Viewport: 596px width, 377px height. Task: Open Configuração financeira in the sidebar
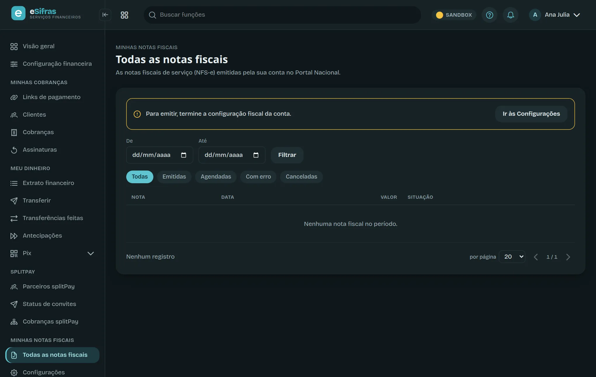[x=53, y=64]
